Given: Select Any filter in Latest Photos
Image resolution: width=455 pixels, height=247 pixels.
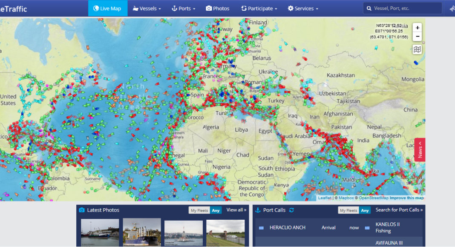Looking at the screenshot, I should coord(216,210).
